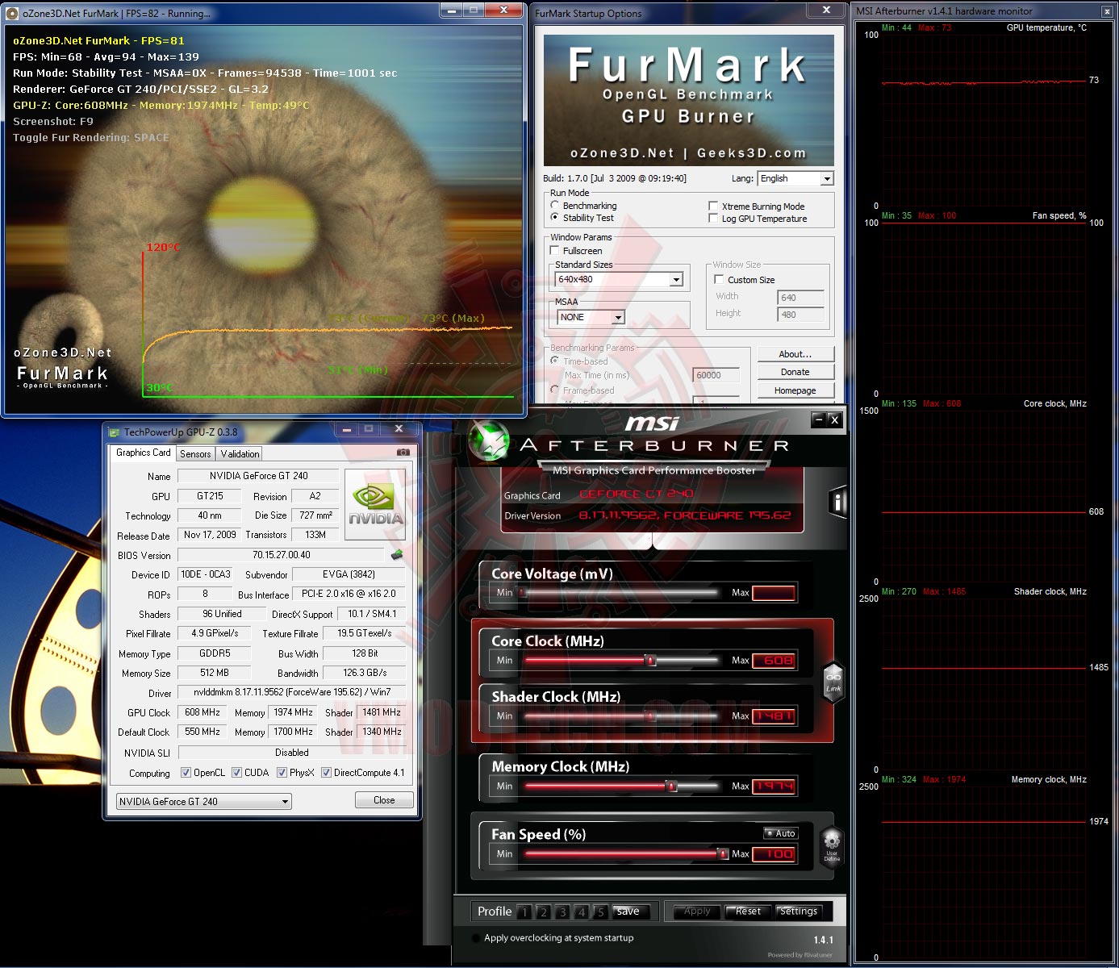
Task: Switch to the Sensors tab
Action: (x=195, y=454)
